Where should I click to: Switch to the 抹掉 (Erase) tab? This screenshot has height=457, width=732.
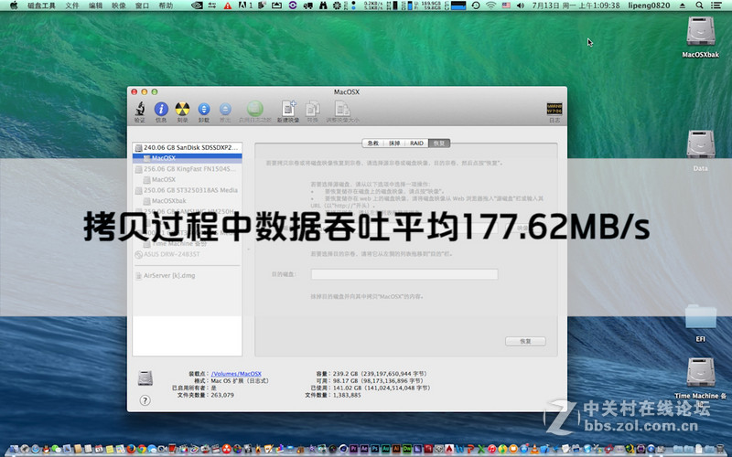click(x=394, y=143)
